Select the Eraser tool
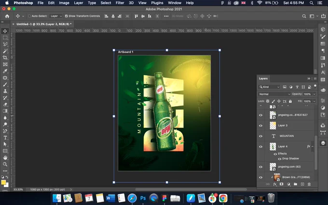 click(x=5, y=104)
